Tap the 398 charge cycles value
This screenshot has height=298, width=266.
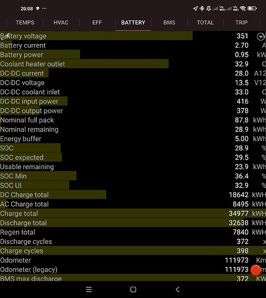[243, 251]
